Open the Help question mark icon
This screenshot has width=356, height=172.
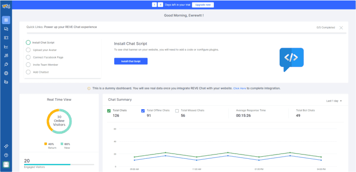tap(6, 155)
